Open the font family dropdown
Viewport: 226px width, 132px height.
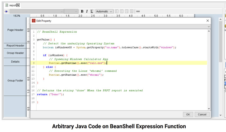click(x=36, y=12)
